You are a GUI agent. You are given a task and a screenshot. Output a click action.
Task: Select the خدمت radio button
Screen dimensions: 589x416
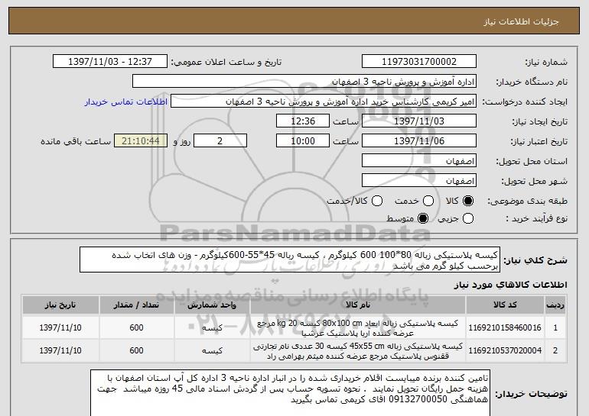428,201
